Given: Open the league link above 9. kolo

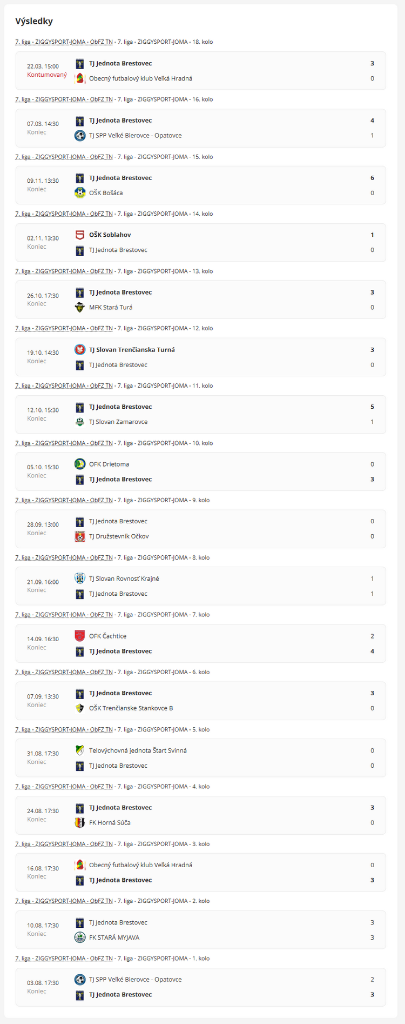Looking at the screenshot, I should point(64,500).
